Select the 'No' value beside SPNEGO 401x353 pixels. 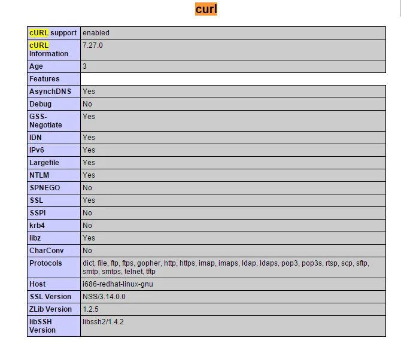coord(87,188)
